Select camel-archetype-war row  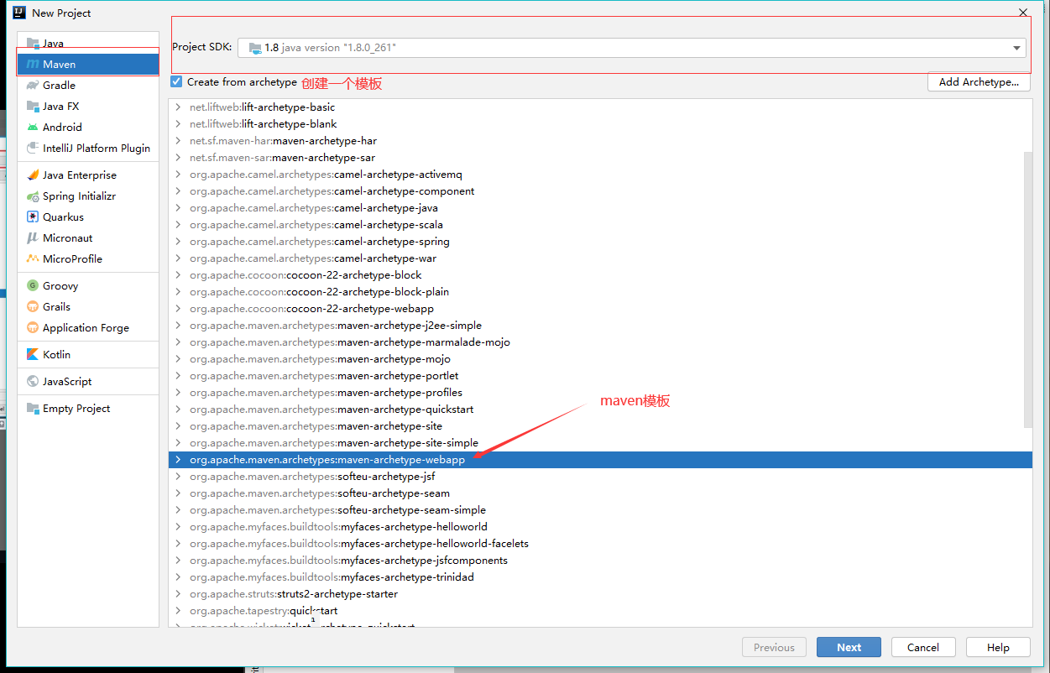pyautogui.click(x=600, y=258)
